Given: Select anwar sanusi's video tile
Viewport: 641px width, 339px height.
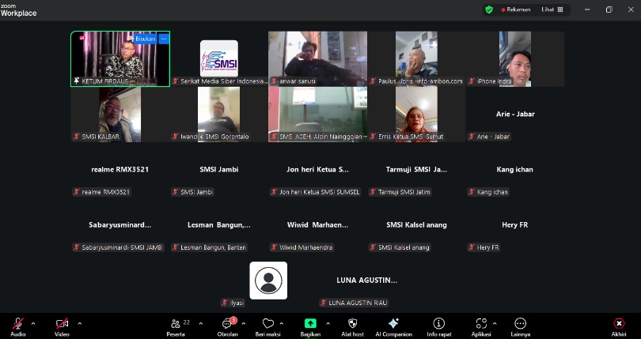Looking at the screenshot, I should click(x=317, y=58).
